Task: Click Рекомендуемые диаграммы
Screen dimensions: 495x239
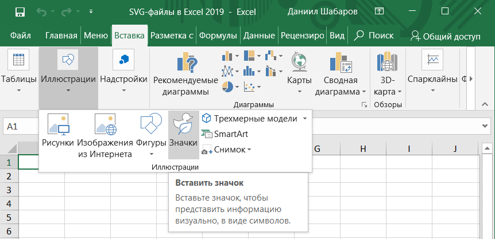Action: (x=185, y=74)
